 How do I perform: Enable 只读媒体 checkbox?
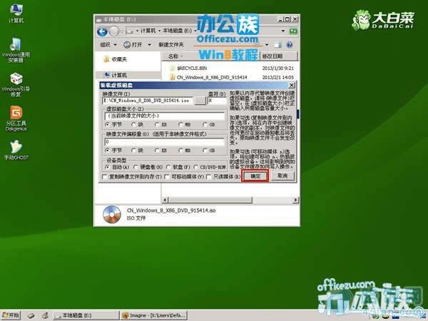click(x=223, y=177)
